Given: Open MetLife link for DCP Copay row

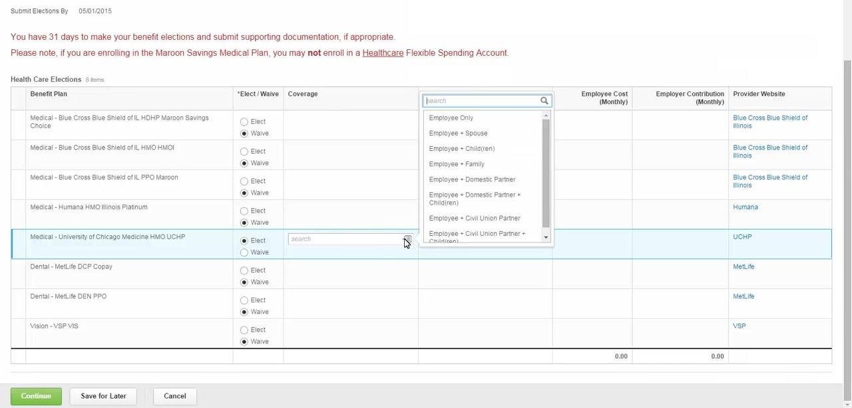Looking at the screenshot, I should [744, 266].
